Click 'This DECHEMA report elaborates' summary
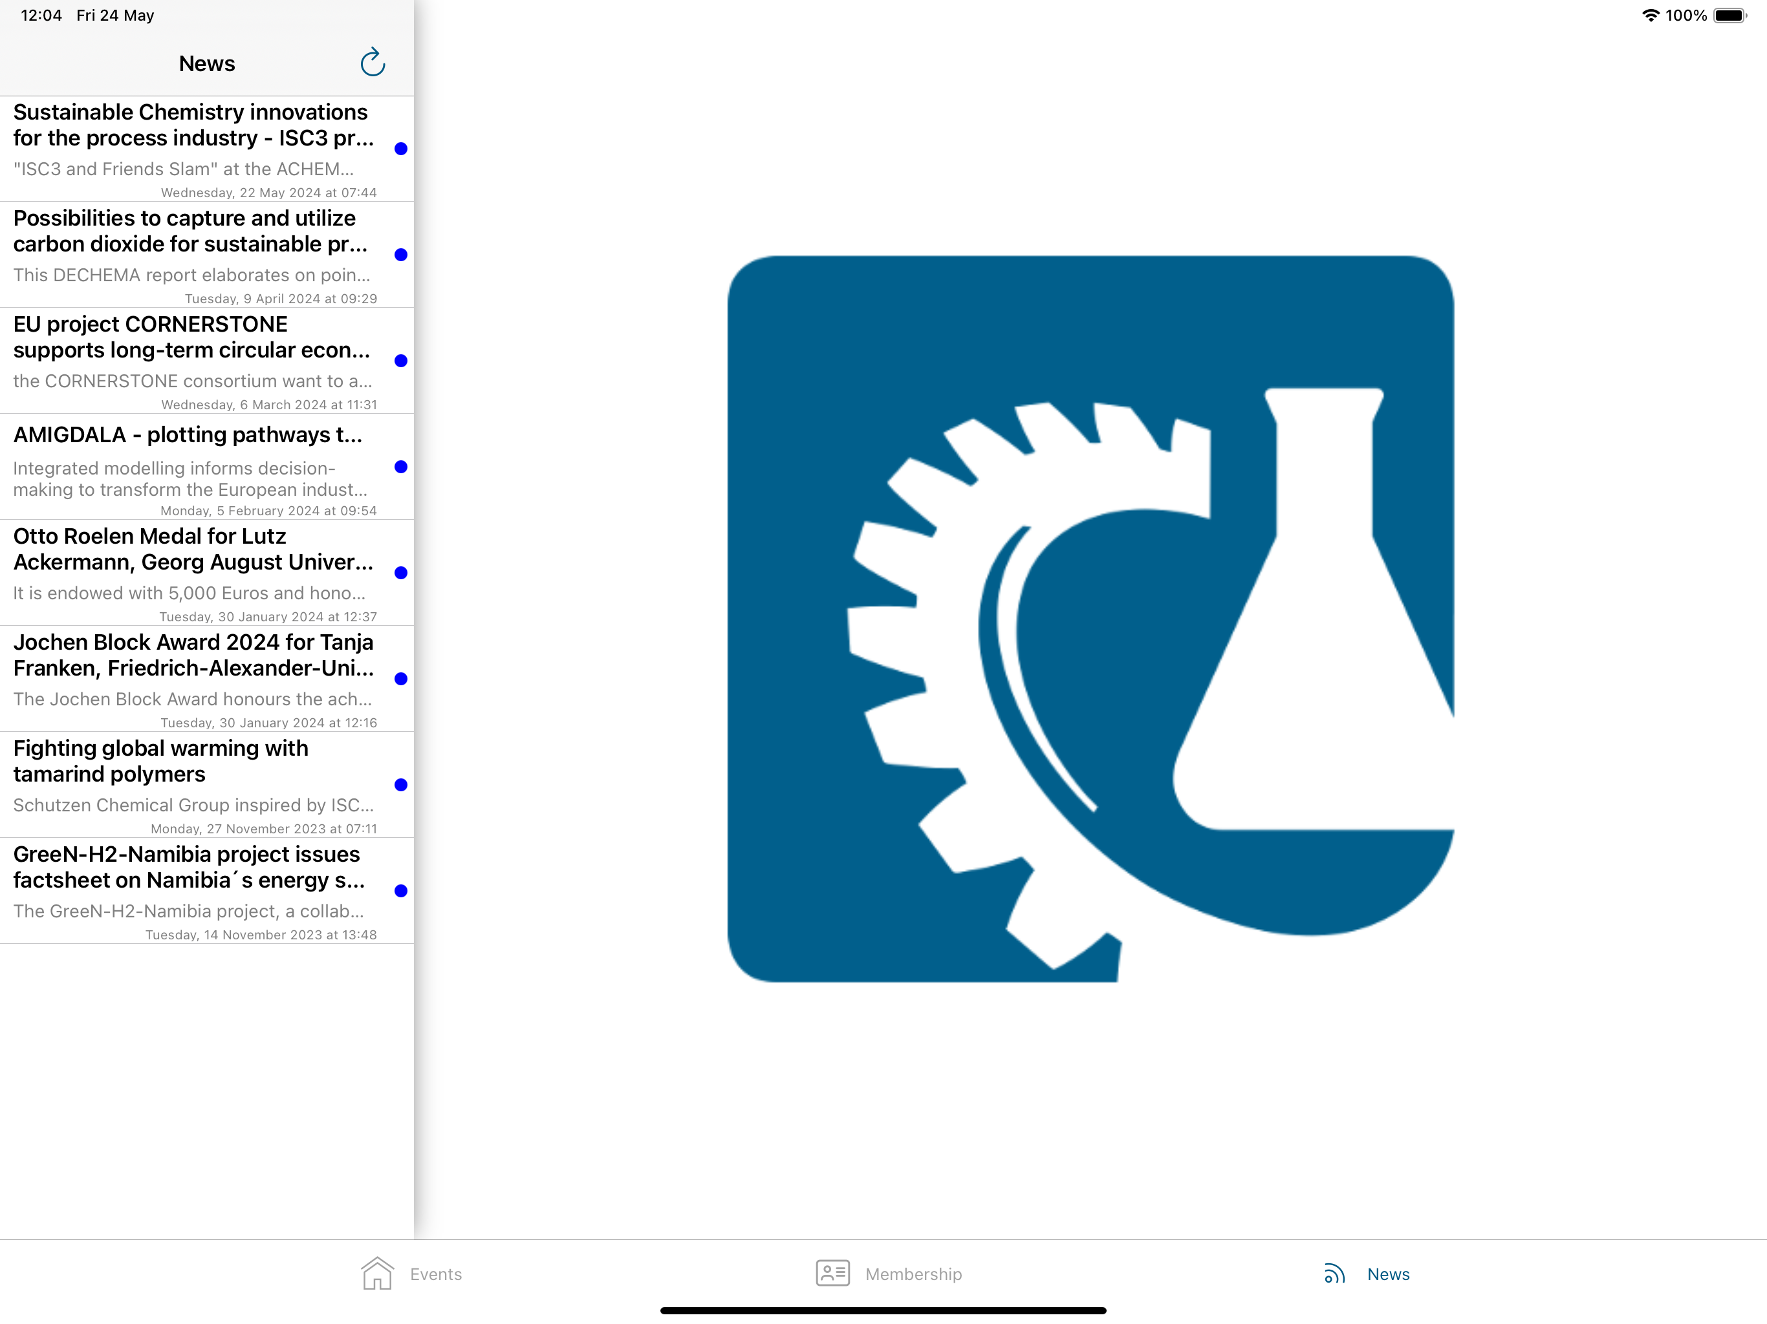1767x1324 pixels. tap(191, 275)
